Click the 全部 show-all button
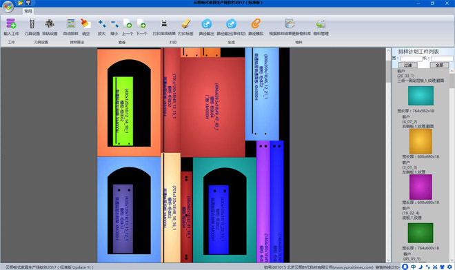Screen dimensions: 455x270 (439, 65)
